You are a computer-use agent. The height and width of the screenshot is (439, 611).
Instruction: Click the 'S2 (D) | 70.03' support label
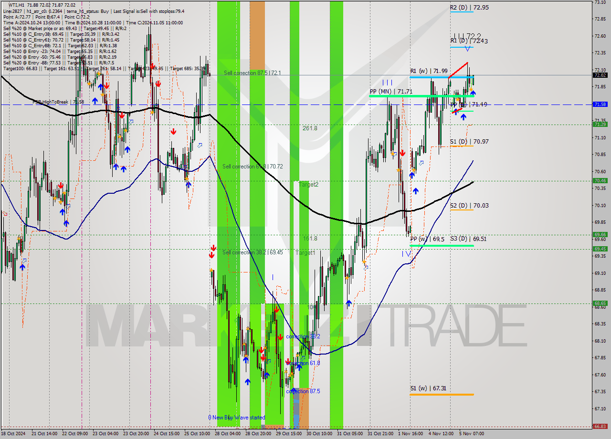469,205
